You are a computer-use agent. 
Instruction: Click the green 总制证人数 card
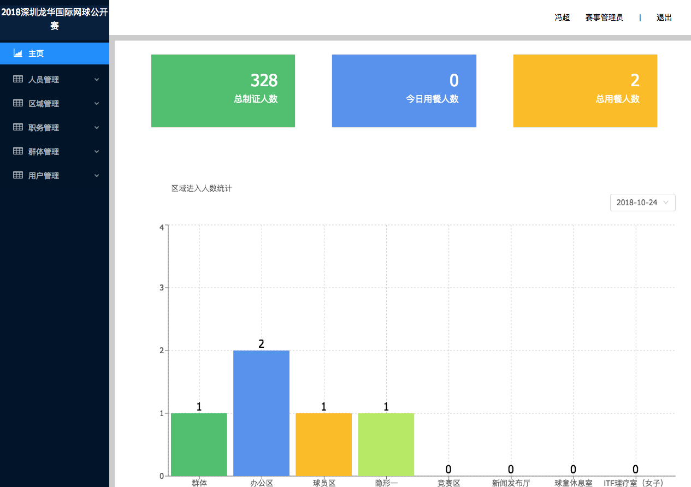coord(223,91)
